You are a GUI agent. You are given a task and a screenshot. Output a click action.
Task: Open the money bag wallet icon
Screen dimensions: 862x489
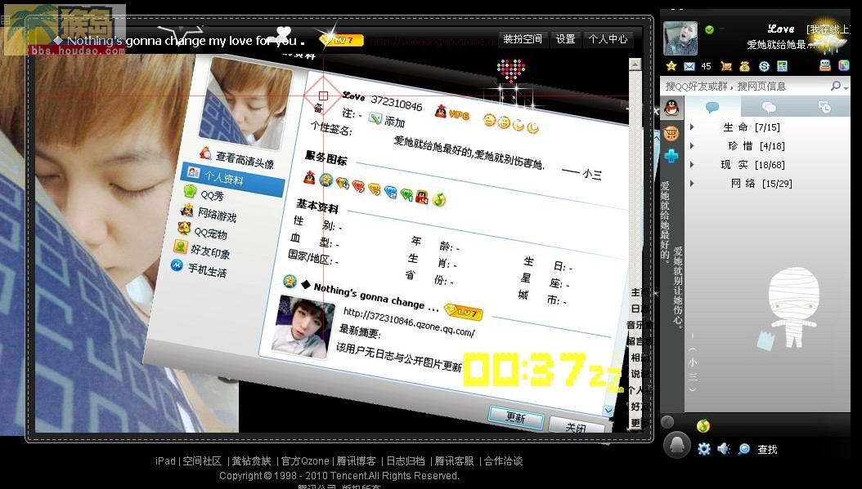tap(744, 66)
